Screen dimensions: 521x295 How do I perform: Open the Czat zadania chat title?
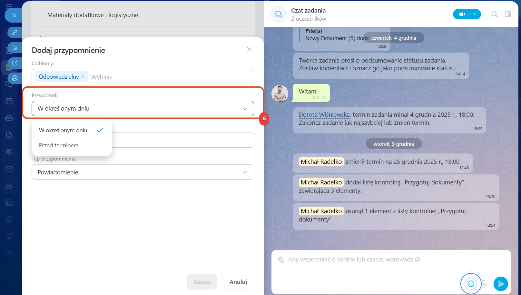point(308,10)
